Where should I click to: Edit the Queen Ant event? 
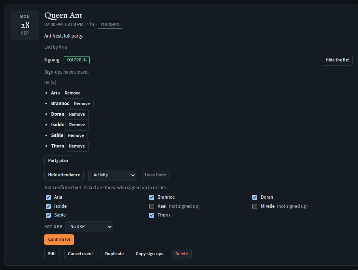point(52,254)
